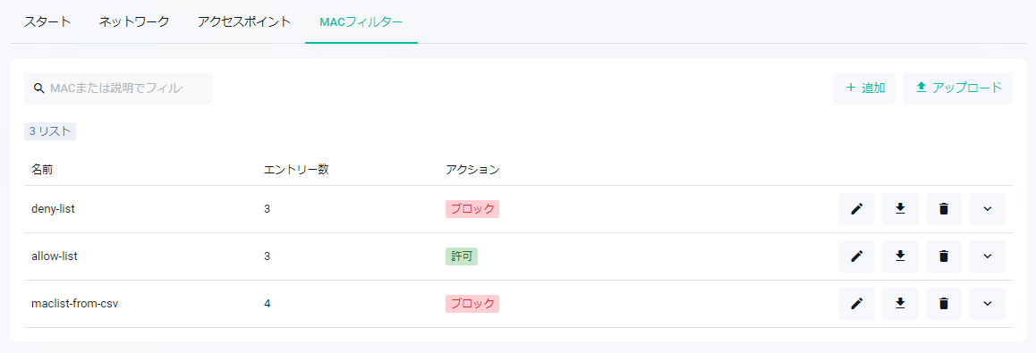The image size is (1036, 353).
Task: Expand the deny-list row chevron
Action: tap(987, 209)
